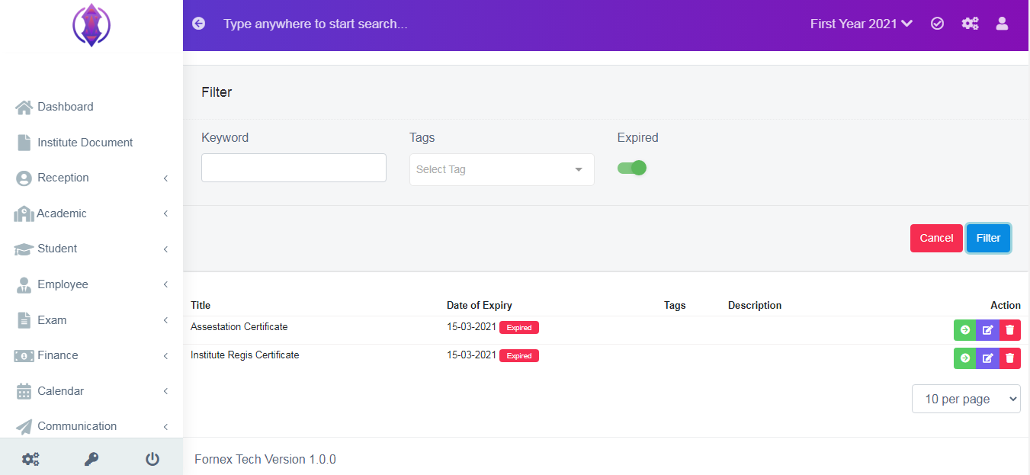Click the key icon in sidebar footer
This screenshot has width=1030, height=475.
click(x=91, y=459)
